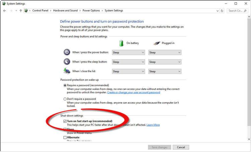
Task: Click the sleep button moon icon
Action: tap(67, 62)
